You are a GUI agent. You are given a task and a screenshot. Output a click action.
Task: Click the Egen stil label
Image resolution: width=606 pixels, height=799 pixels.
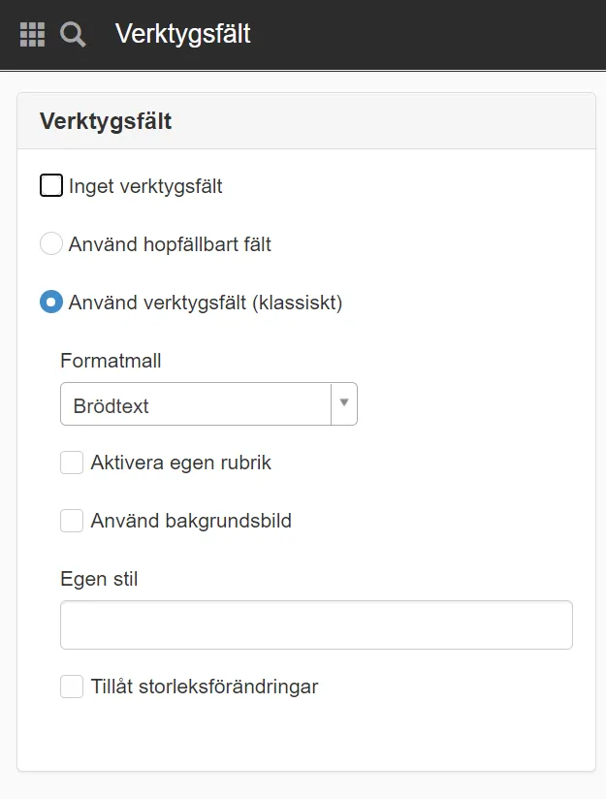(98, 579)
